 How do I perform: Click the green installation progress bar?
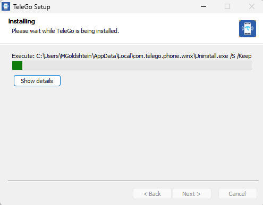pos(132,65)
